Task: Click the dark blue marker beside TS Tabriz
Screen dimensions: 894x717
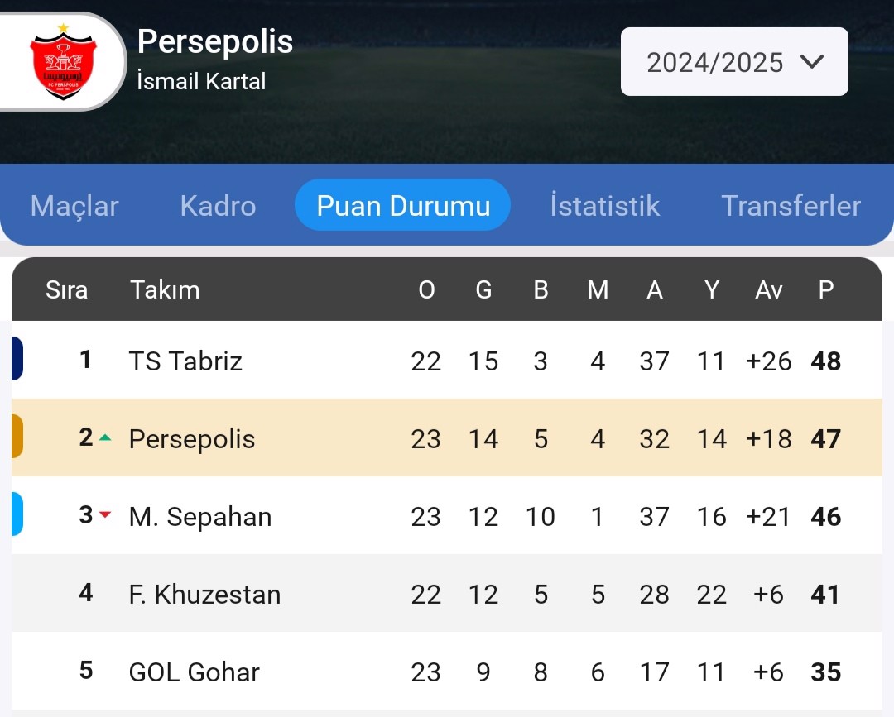Action: click(17, 358)
